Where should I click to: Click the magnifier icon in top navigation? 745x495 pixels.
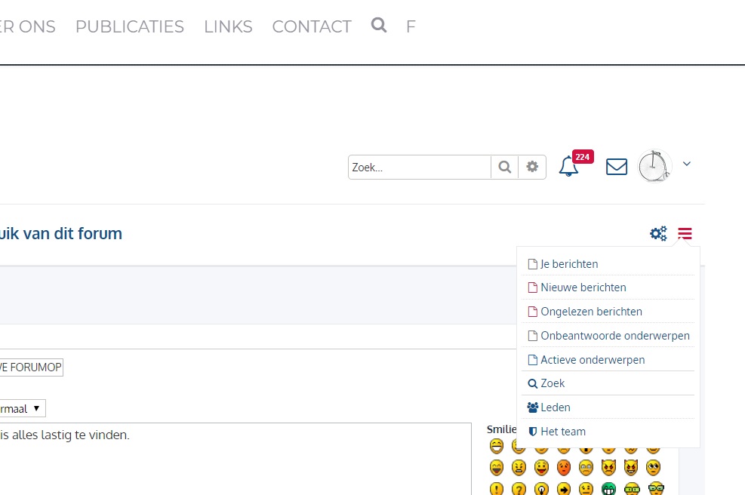tap(379, 26)
